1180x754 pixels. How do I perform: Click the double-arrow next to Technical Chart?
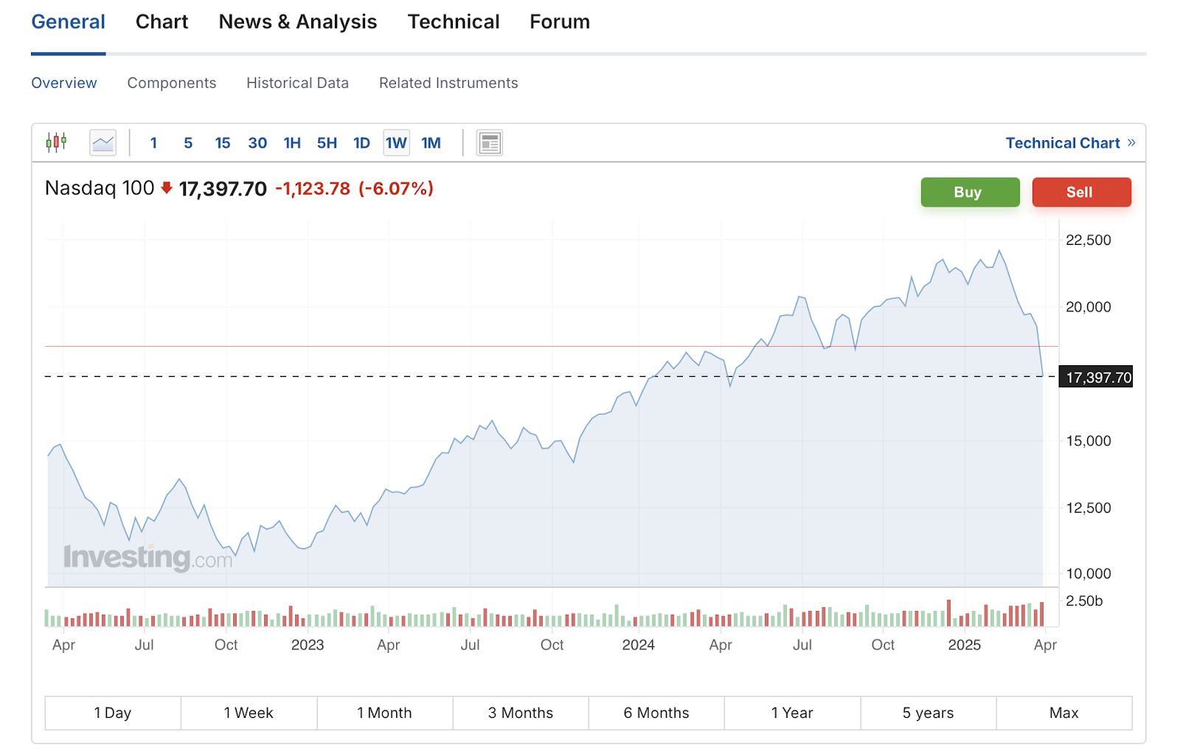tap(1131, 142)
